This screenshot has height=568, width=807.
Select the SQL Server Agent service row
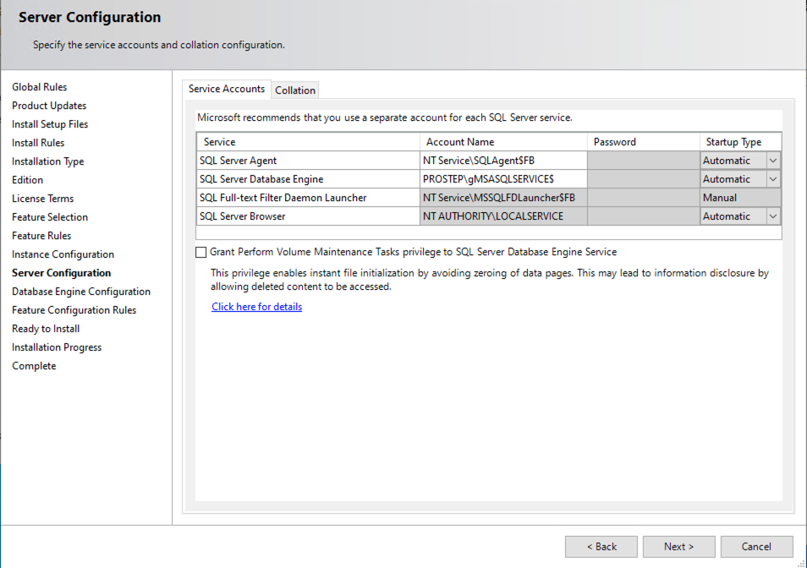[308, 161]
